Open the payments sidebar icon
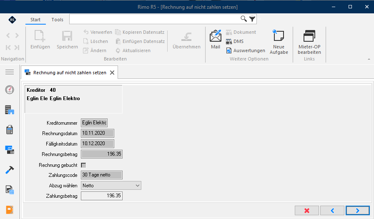The width and height of the screenshot is (374, 219). (10, 150)
